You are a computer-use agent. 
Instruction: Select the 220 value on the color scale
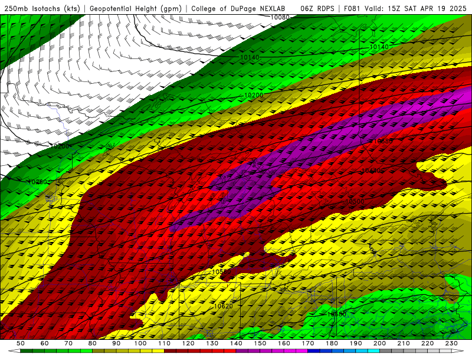tap(427, 343)
